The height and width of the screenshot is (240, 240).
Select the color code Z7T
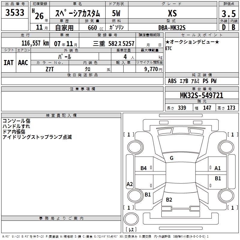point(50,69)
